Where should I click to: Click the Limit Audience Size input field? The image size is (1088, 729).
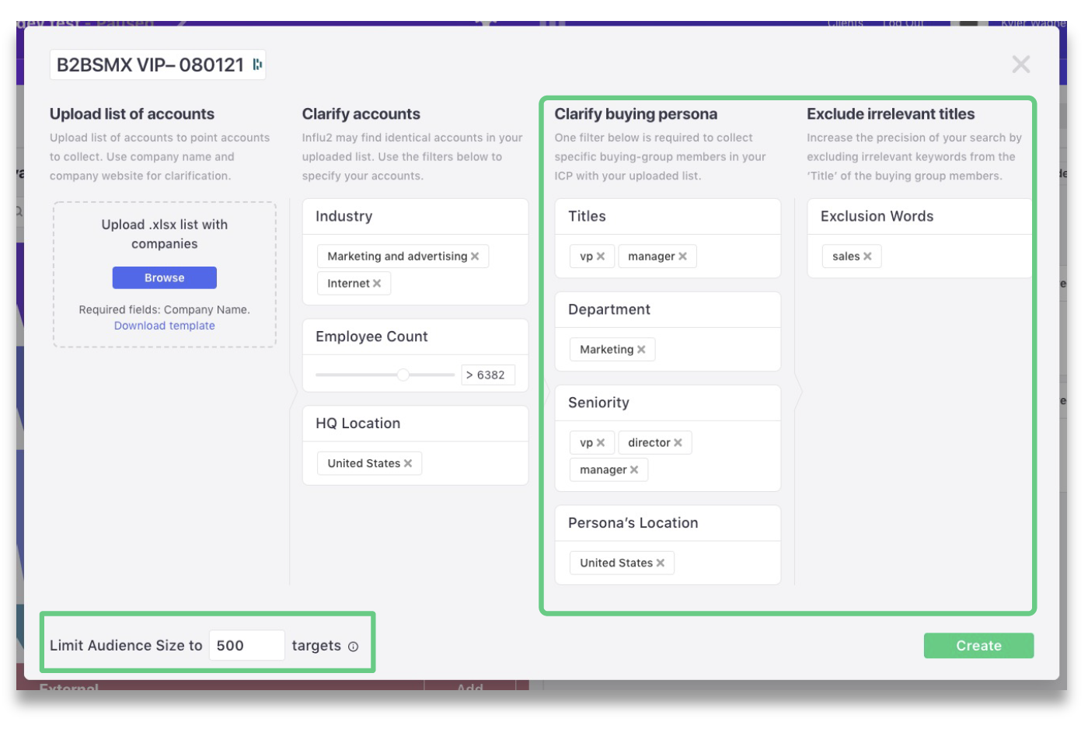(246, 646)
